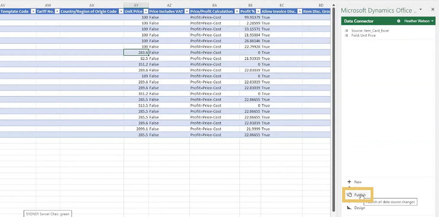
Task: Select the Profit % cell 2.28559
Action: click(x=250, y=23)
